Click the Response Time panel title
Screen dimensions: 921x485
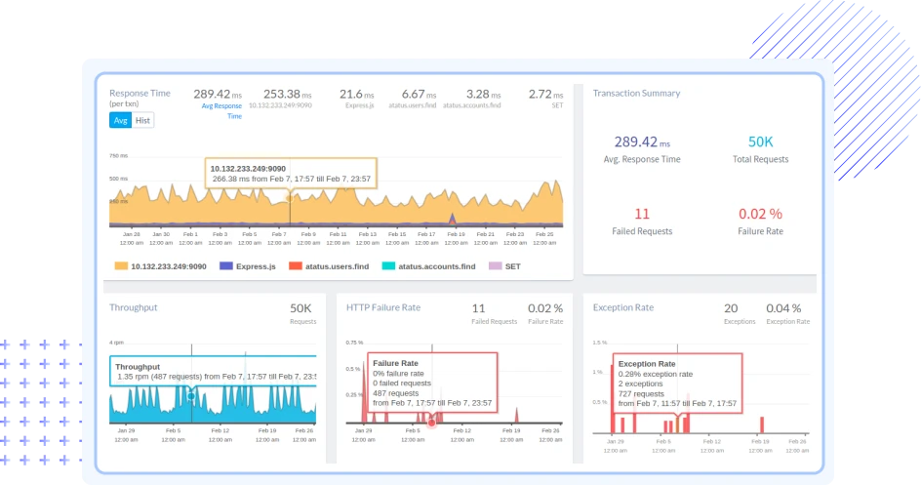pos(140,93)
